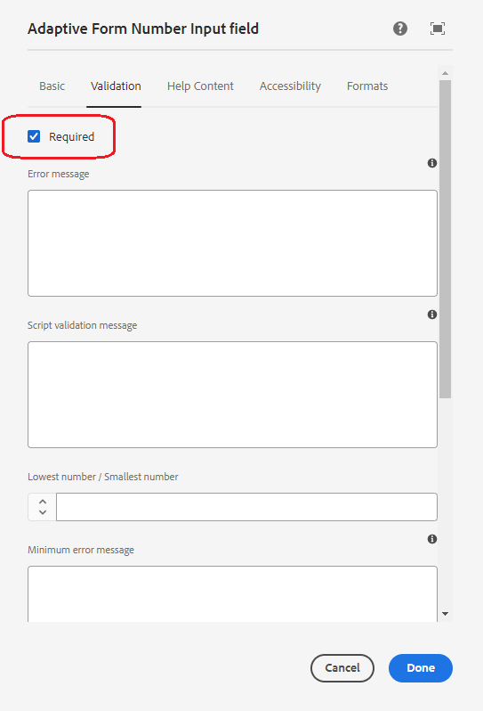Screen dimensions: 483x711
Task: Confirm changes with Done button
Action: (421, 668)
